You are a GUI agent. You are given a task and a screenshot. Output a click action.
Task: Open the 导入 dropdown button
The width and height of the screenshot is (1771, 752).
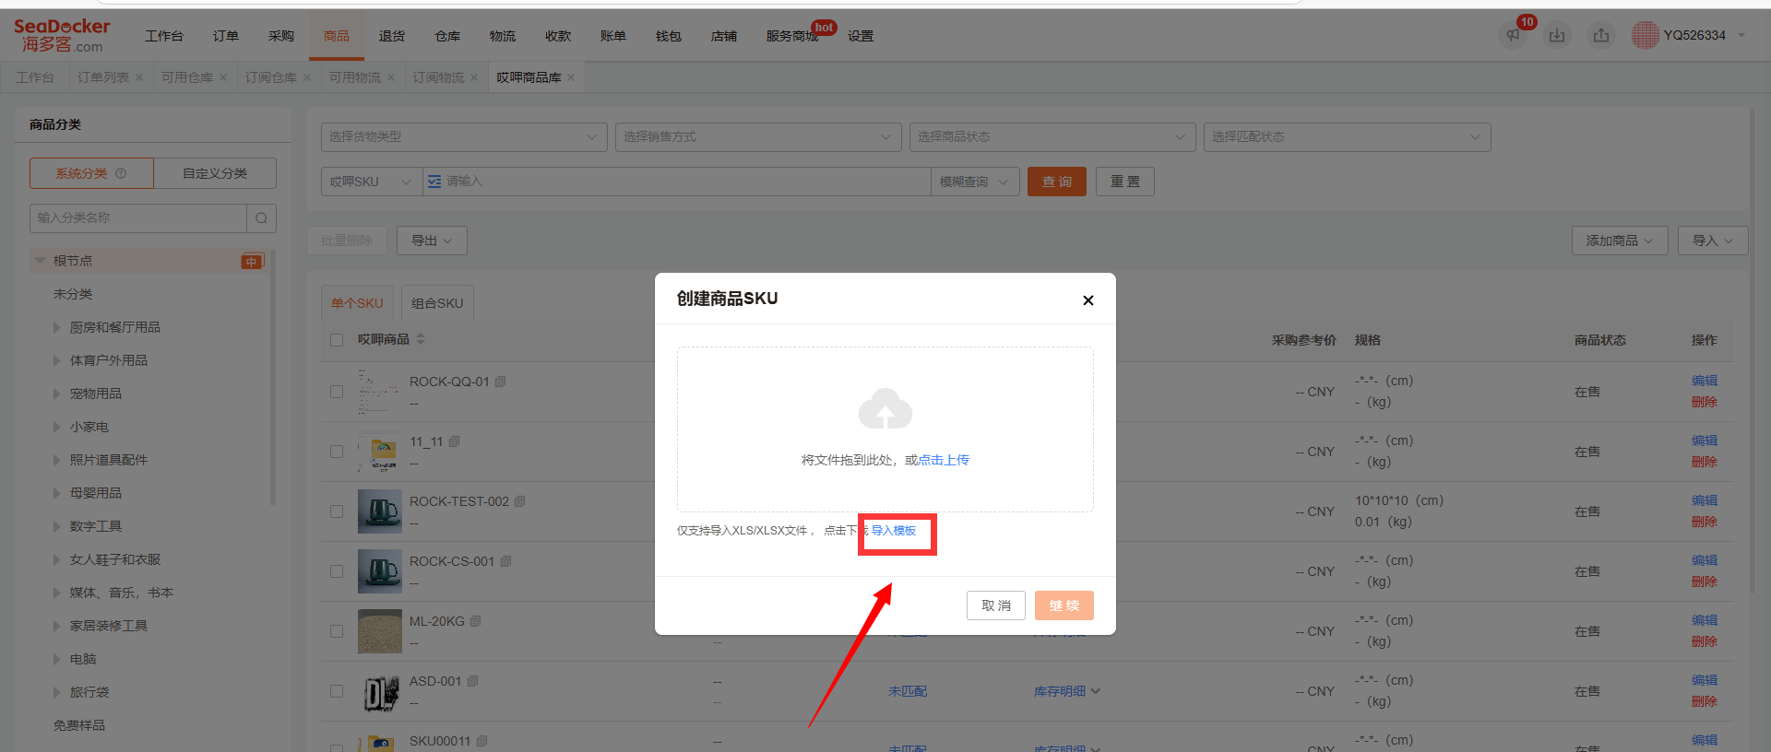pos(1713,241)
